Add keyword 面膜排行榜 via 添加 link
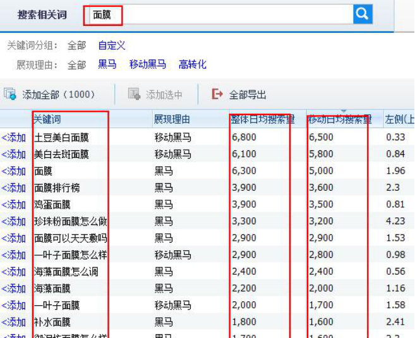This screenshot has height=338, width=415. click(14, 188)
